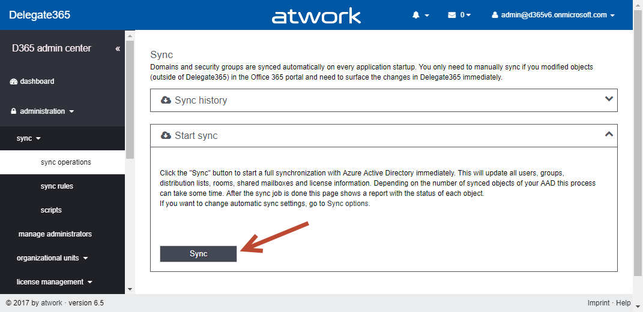The image size is (643, 312).
Task: Click the Sync page heading
Action: pos(162,54)
